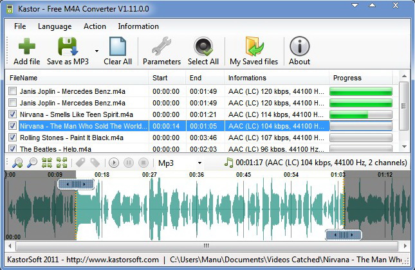Click the Select All speaker icon
415x270 pixels.
[x=203, y=46]
